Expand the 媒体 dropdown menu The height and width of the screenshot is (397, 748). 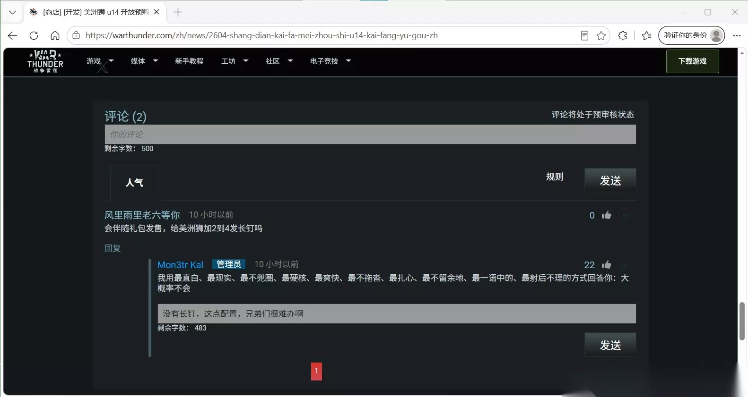144,61
